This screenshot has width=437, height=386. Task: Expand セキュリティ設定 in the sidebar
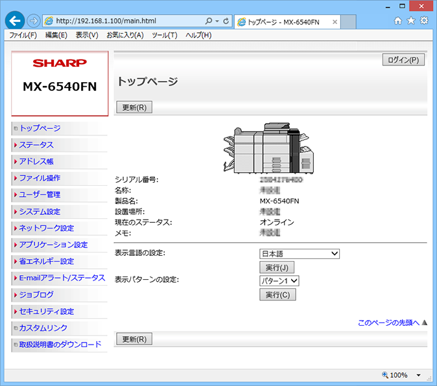click(46, 312)
